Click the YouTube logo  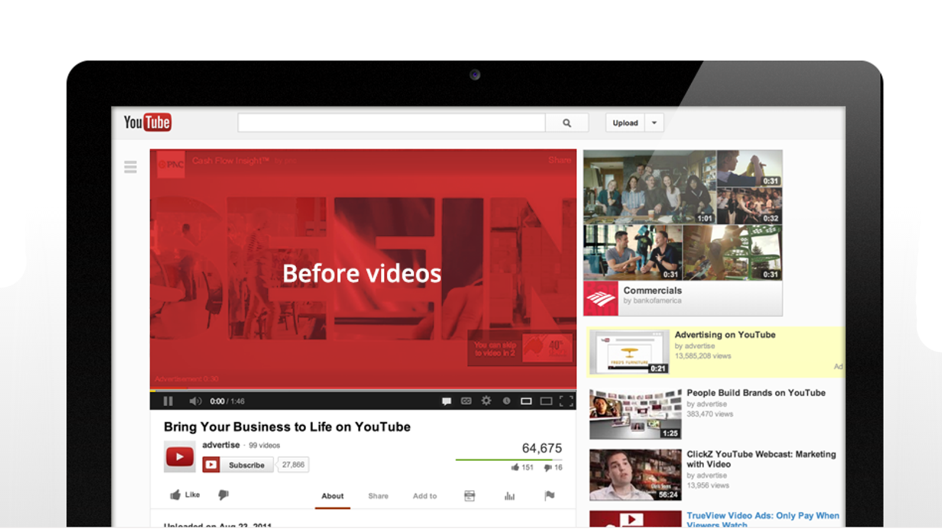[147, 122]
